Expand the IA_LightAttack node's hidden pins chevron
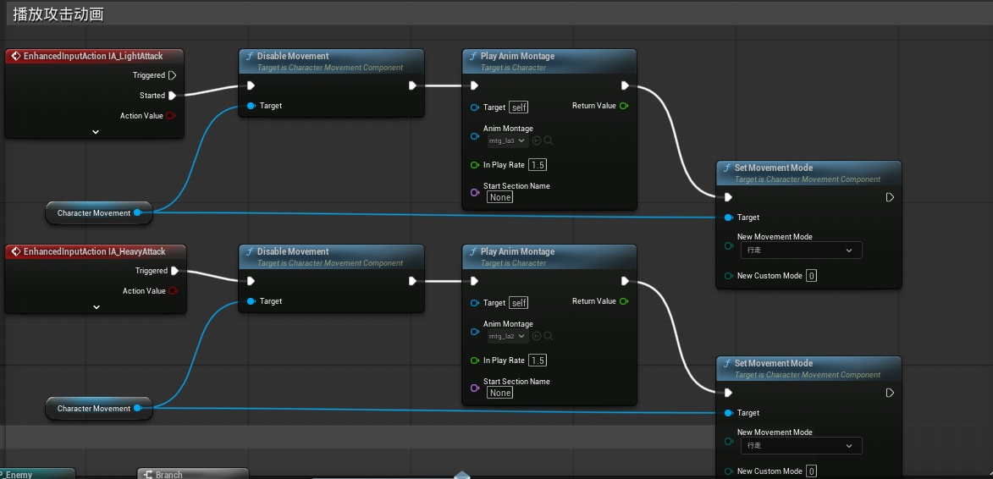Viewport: 993px width, 479px height. (x=95, y=132)
